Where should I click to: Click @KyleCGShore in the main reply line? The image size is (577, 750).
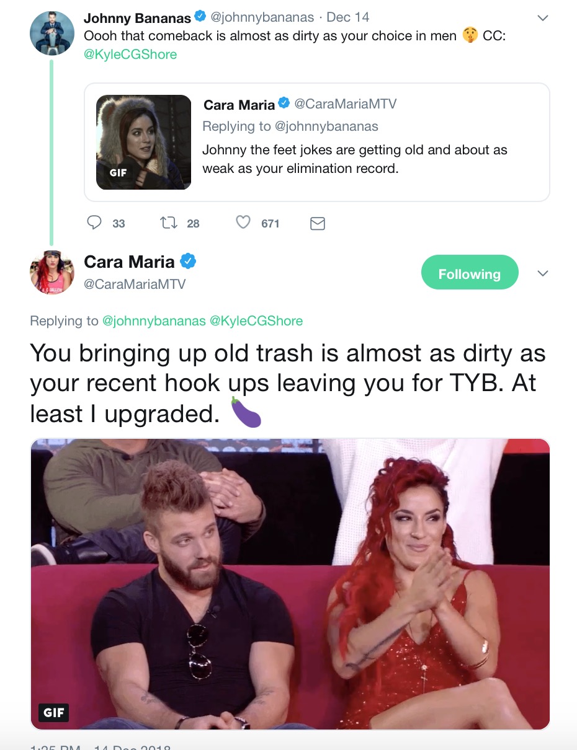pos(256,321)
